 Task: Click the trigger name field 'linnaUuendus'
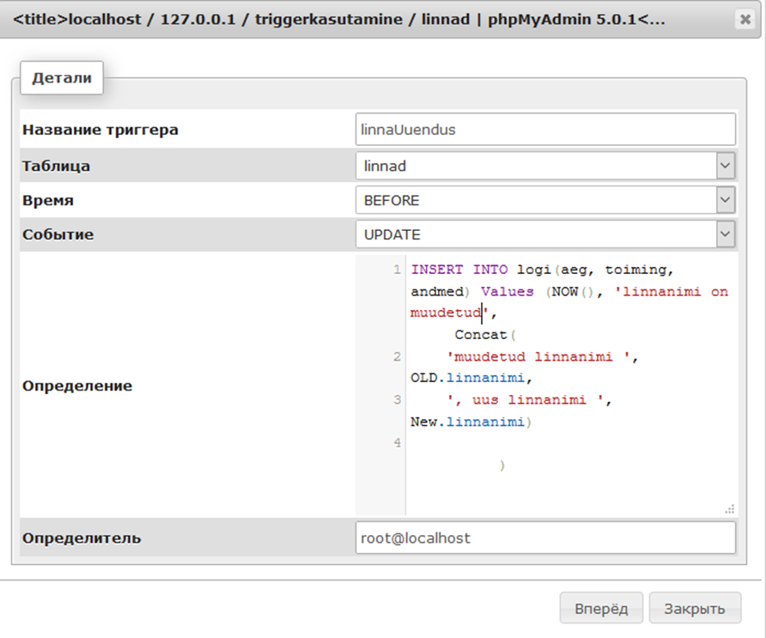click(545, 130)
